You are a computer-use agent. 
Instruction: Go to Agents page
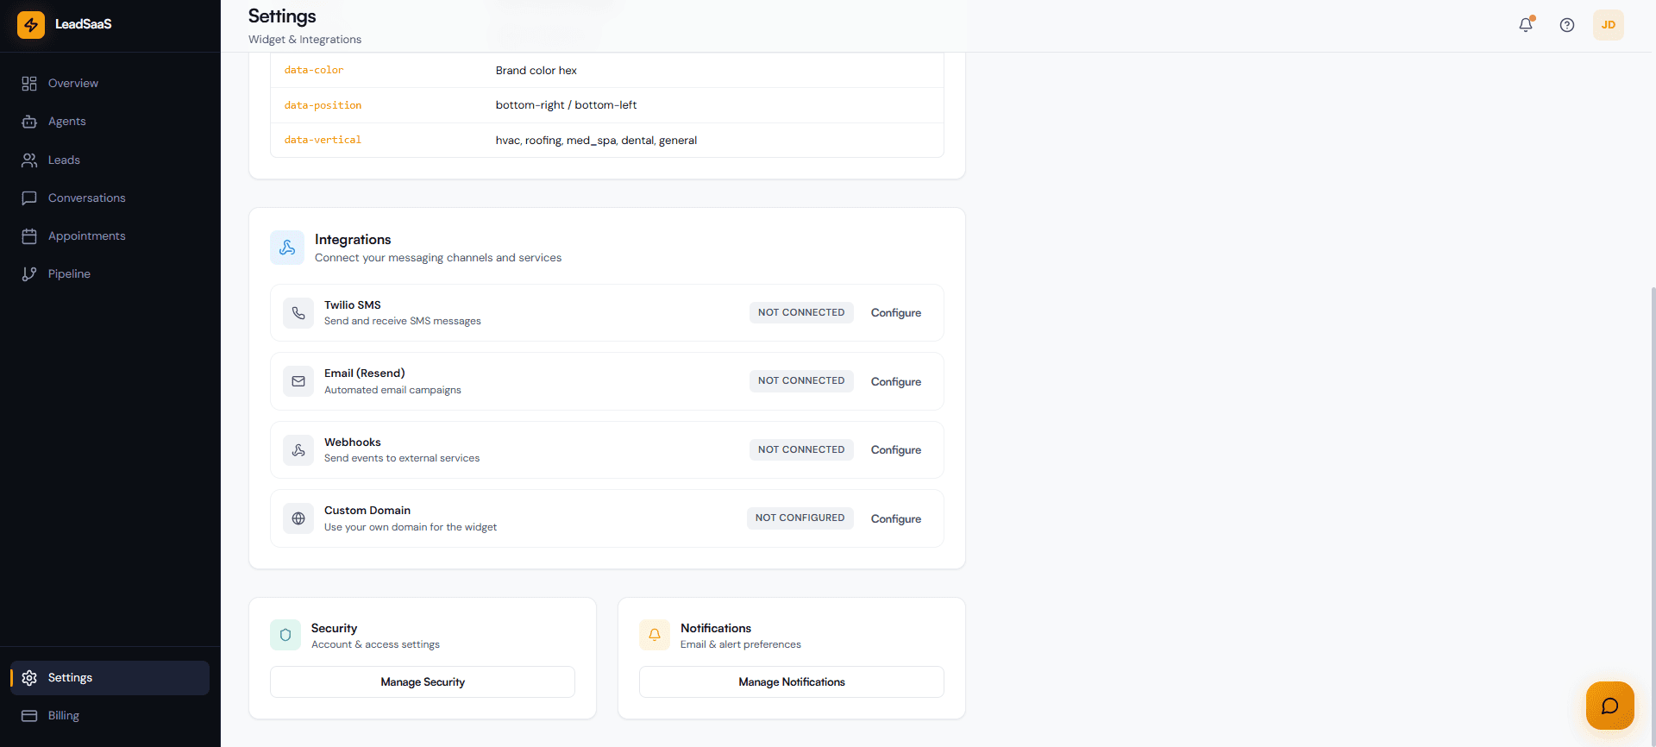pyautogui.click(x=110, y=122)
